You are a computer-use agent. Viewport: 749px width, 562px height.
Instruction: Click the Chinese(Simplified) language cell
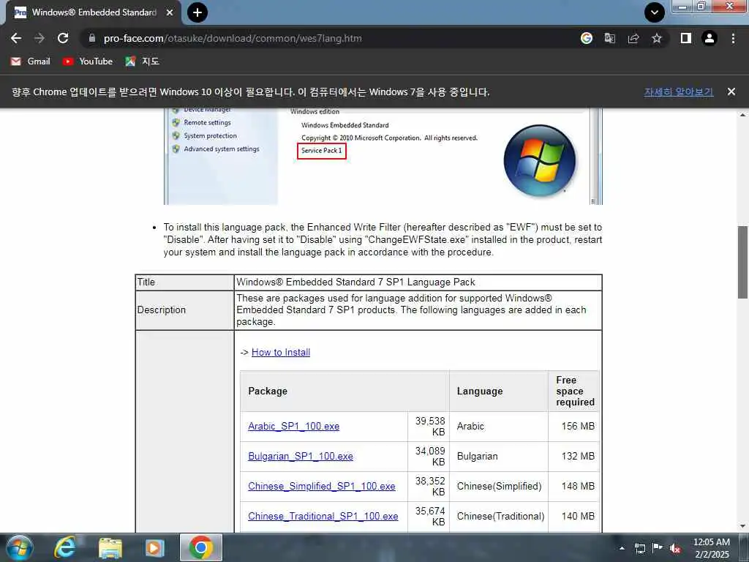pos(499,486)
